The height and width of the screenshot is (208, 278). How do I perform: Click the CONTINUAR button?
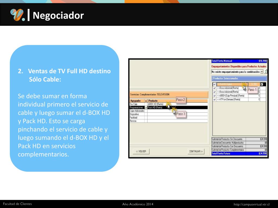point(196,151)
